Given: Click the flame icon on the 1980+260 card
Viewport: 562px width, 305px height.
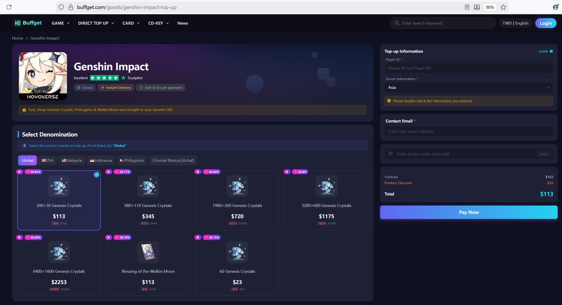Looking at the screenshot, I should coord(198,172).
